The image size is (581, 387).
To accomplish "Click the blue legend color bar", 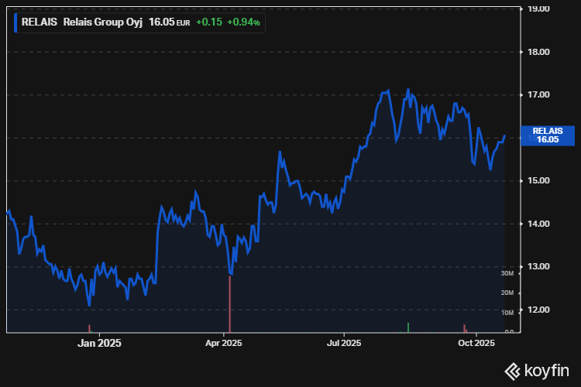I will click(15, 23).
